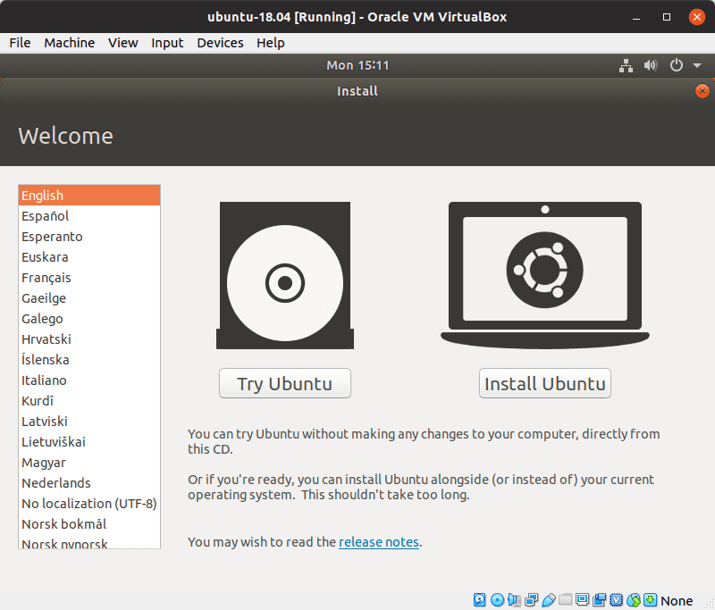Click the Try Ubuntu button
This screenshot has height=610, width=715.
[285, 383]
